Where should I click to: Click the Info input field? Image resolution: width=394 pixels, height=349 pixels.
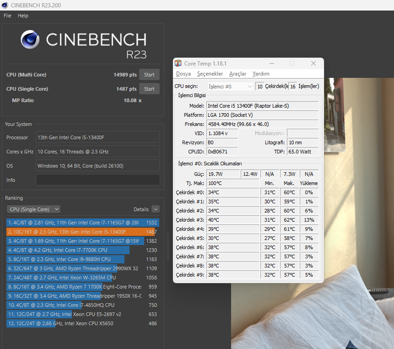[x=98, y=180]
